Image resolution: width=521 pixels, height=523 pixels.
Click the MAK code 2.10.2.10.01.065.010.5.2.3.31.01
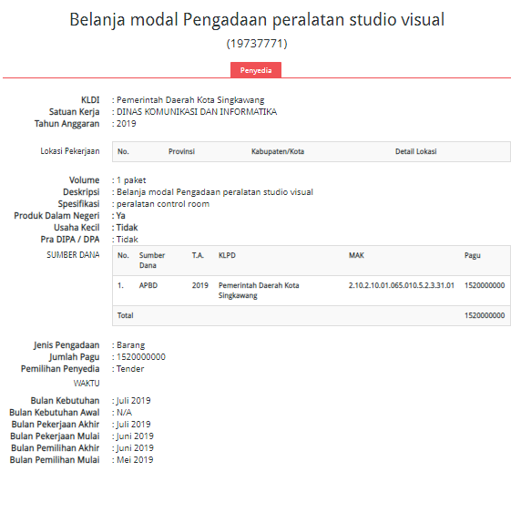(402, 285)
